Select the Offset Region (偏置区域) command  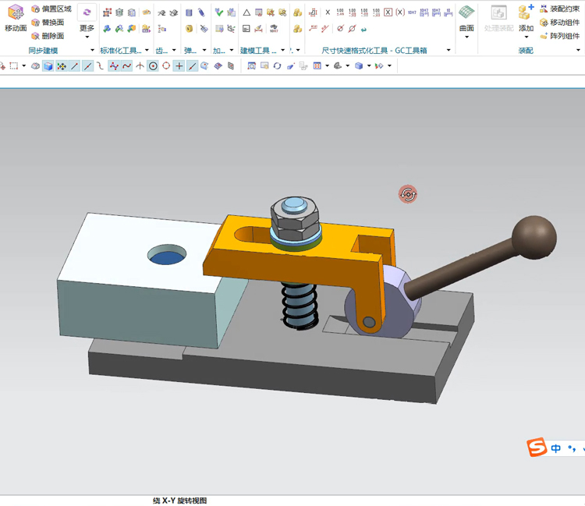click(x=51, y=9)
